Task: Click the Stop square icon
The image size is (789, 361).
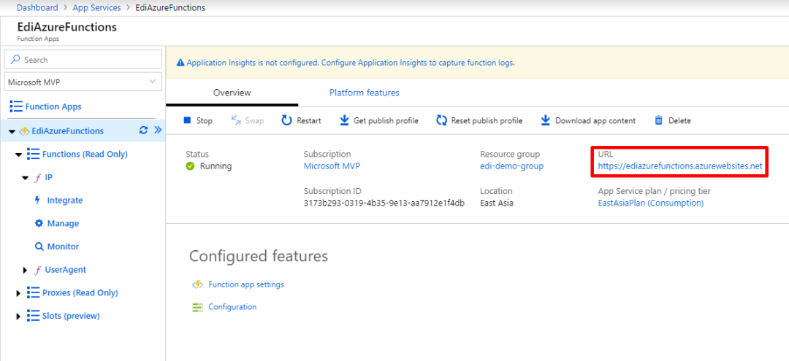Action: 187,120
